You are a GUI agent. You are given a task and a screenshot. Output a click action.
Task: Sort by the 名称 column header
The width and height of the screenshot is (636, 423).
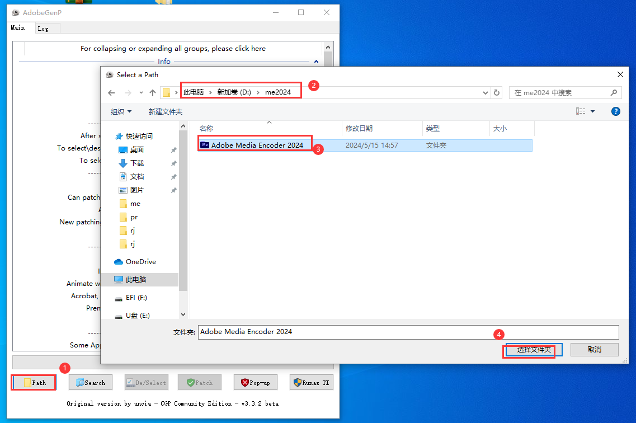pyautogui.click(x=269, y=129)
